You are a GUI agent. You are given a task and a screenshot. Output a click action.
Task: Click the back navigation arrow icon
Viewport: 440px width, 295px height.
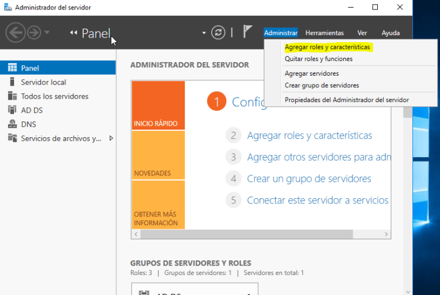(x=15, y=32)
